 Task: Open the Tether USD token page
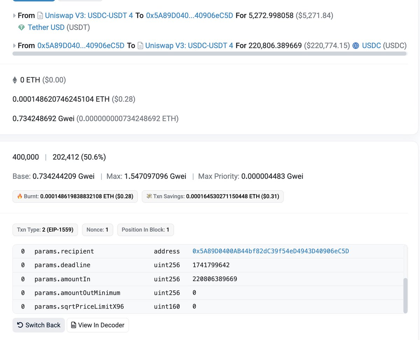click(x=46, y=27)
